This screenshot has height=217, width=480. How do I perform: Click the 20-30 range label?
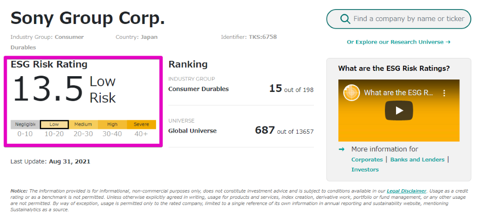(x=83, y=134)
